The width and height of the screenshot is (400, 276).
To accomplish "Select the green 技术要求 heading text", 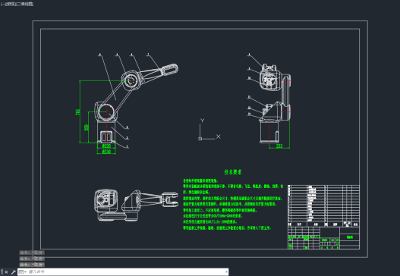I will [233, 172].
